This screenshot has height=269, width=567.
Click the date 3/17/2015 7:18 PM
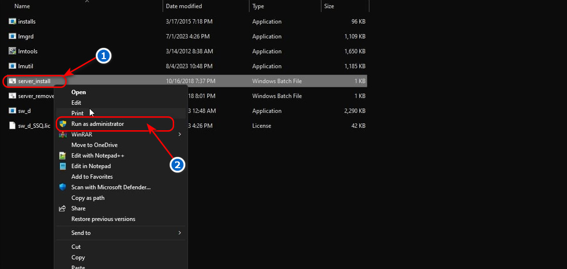[x=189, y=21]
